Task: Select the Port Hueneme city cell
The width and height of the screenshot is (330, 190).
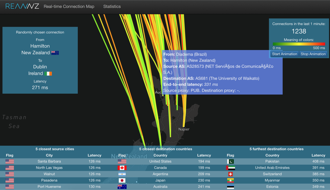Action: pos(49,187)
